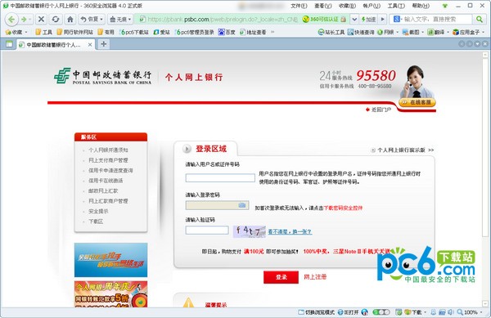Open a new tab with plus button
Viewport: 491px width, 318px height.
click(103, 44)
